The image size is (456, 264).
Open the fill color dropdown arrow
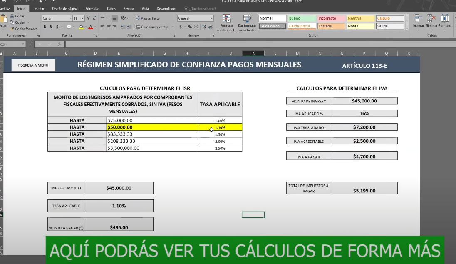86,27
